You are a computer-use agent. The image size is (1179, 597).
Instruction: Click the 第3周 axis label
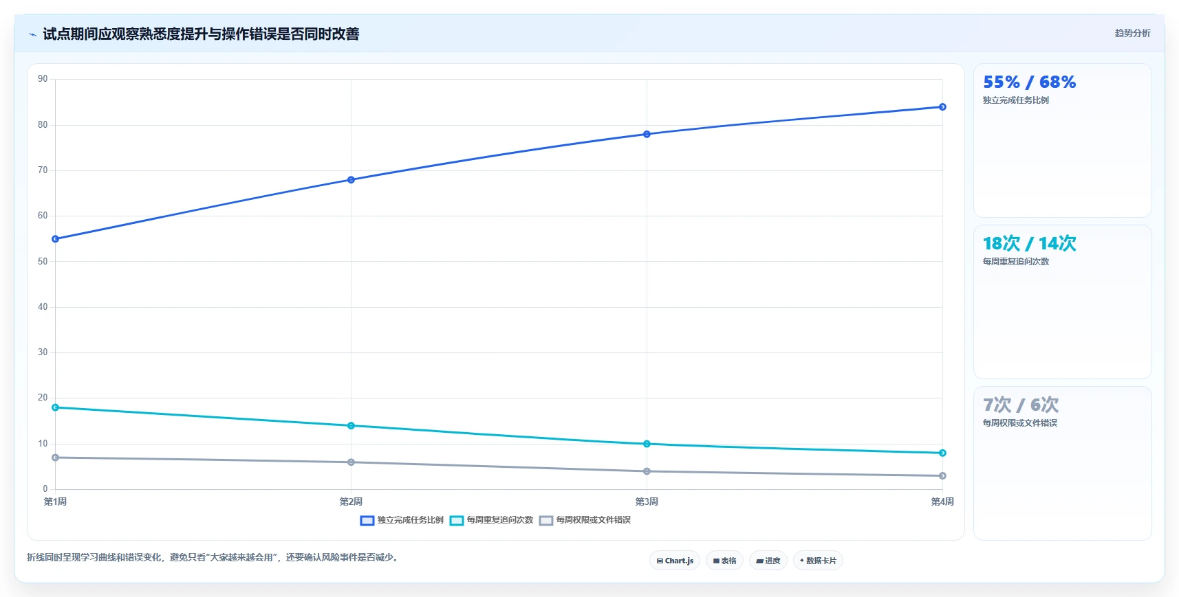point(647,502)
